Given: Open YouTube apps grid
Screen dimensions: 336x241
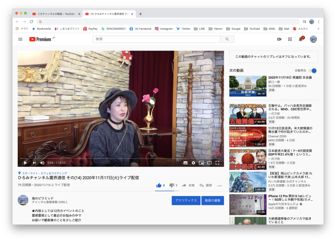Looking at the screenshot, I should [x=290, y=39].
